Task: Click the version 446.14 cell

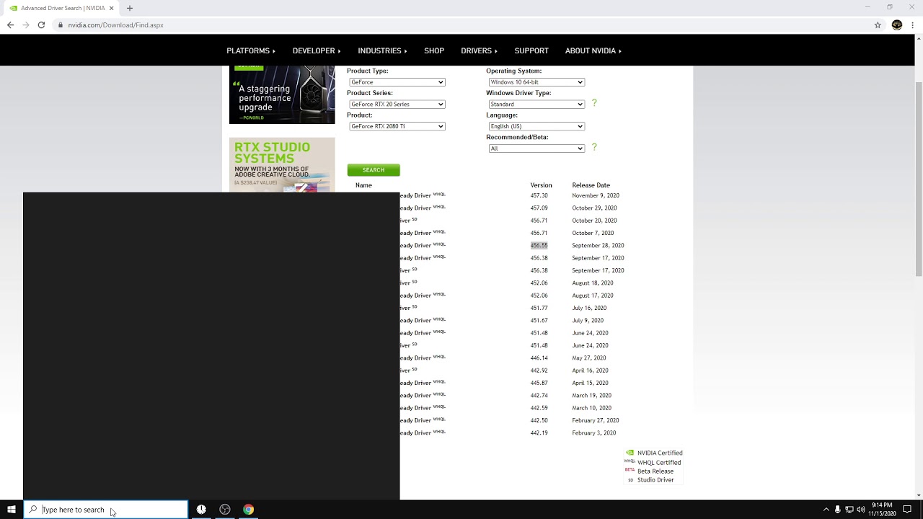Action: click(x=539, y=358)
